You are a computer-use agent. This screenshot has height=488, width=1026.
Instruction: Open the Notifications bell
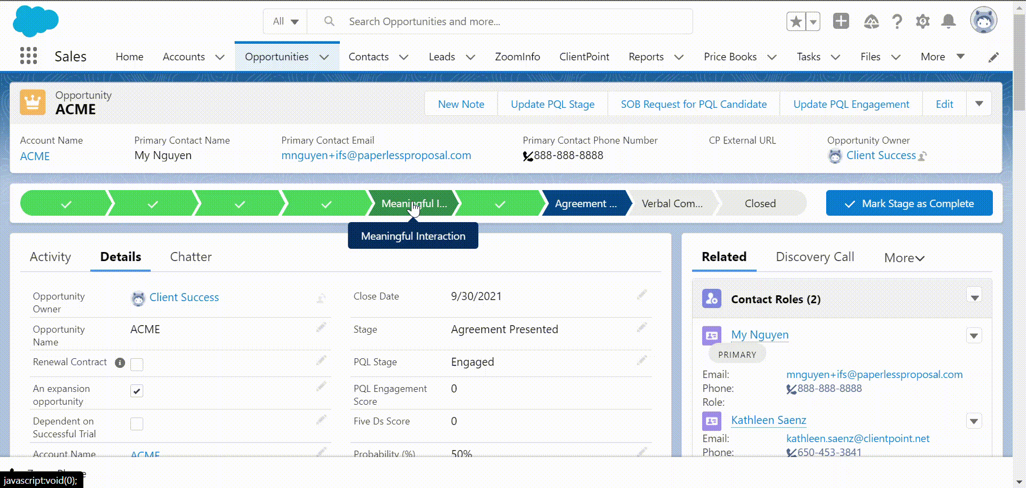point(949,21)
